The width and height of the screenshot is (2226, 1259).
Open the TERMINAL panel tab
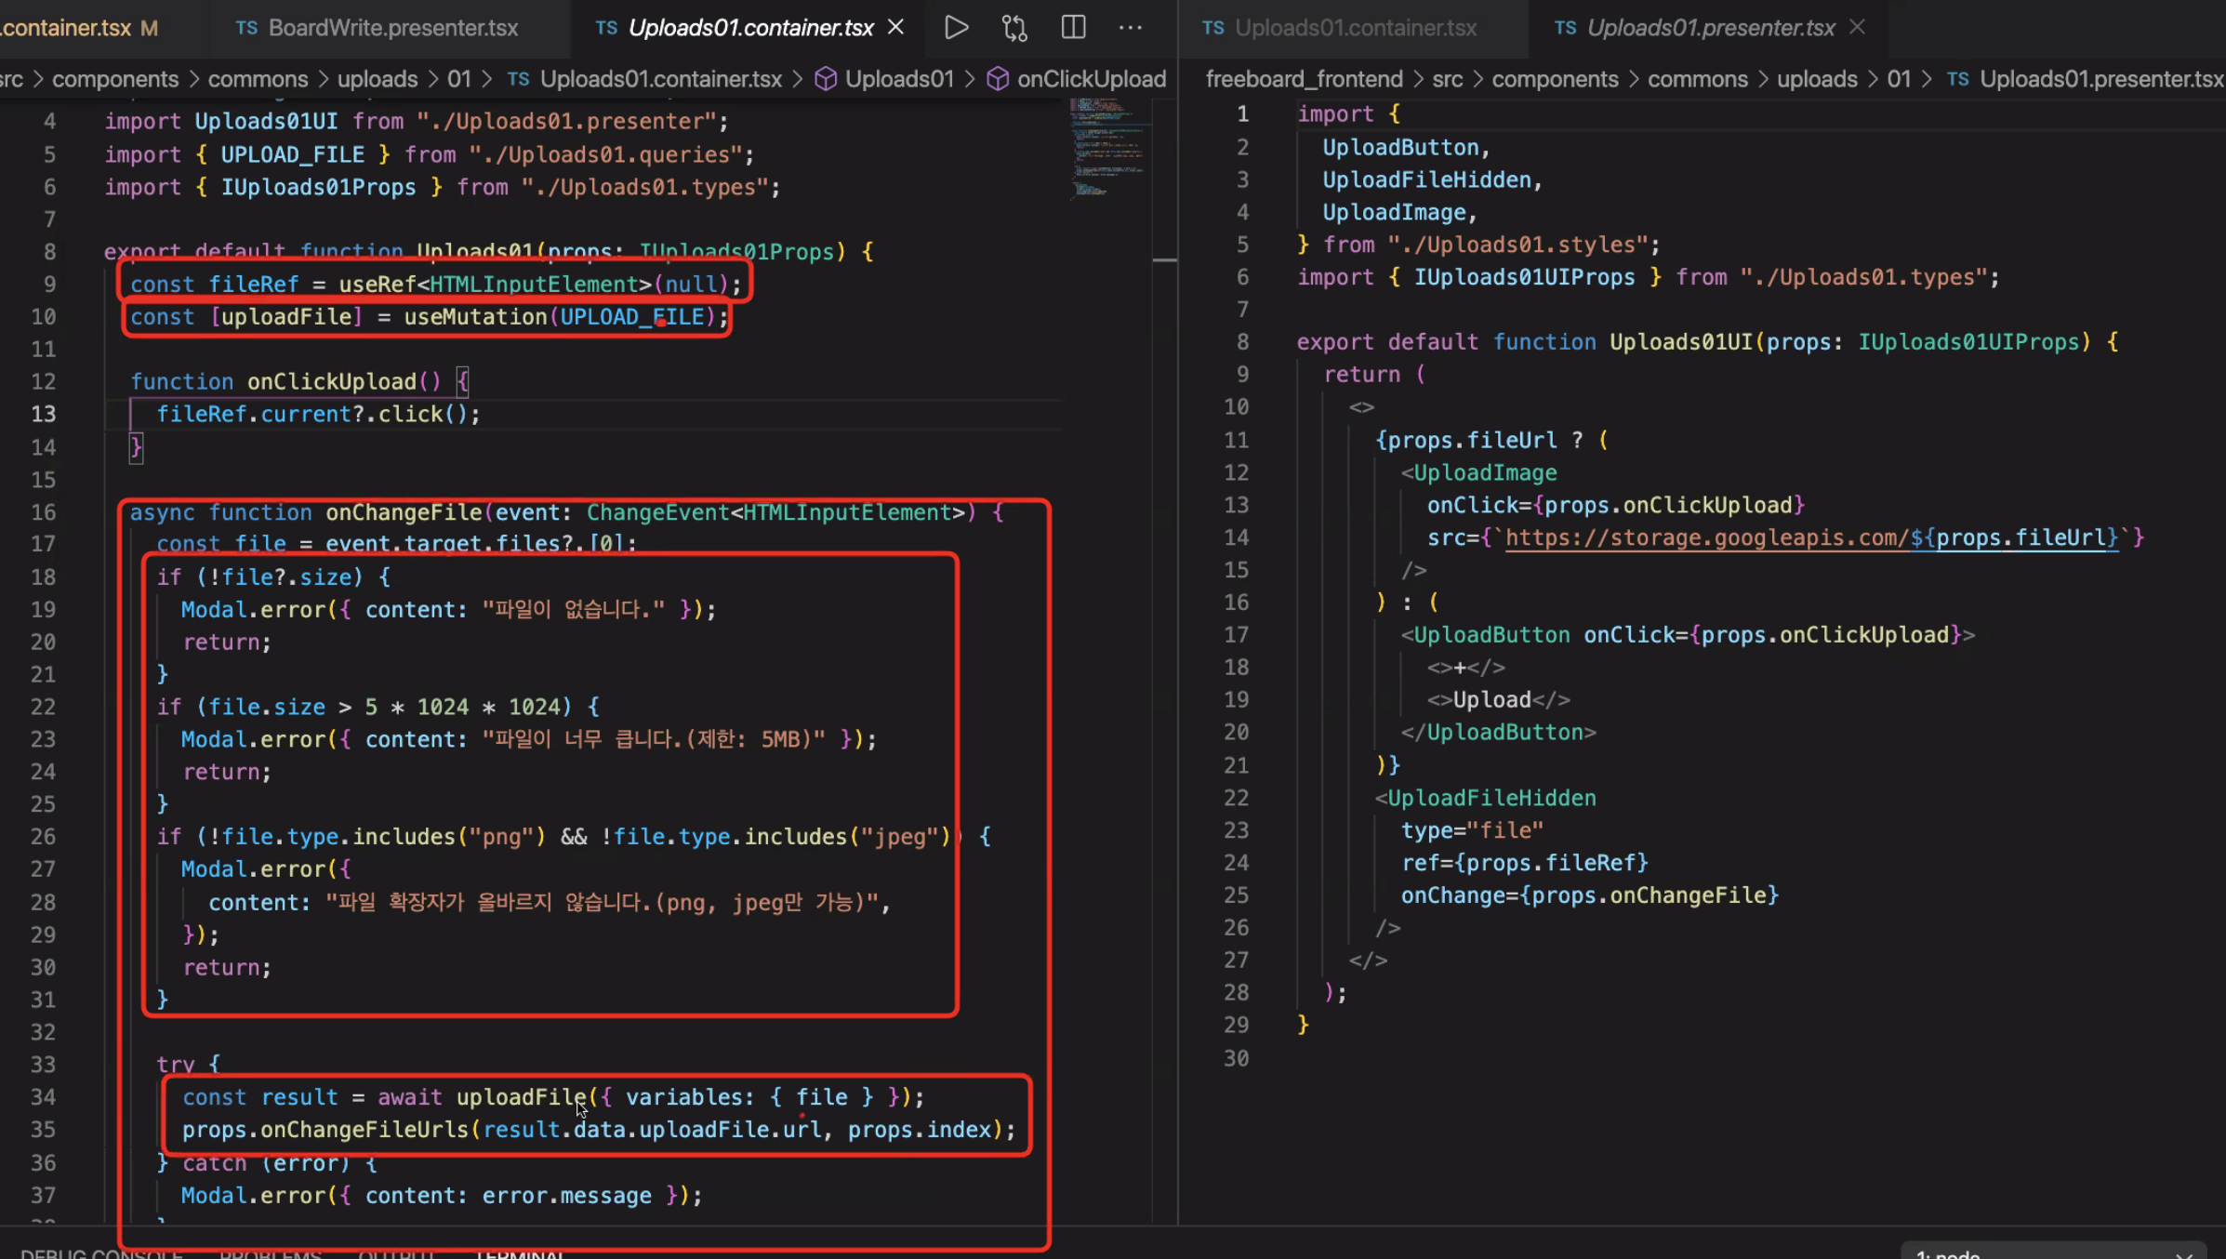tap(520, 1253)
